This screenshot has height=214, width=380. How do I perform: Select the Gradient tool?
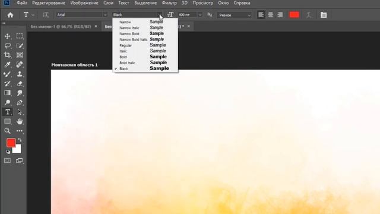[7, 93]
